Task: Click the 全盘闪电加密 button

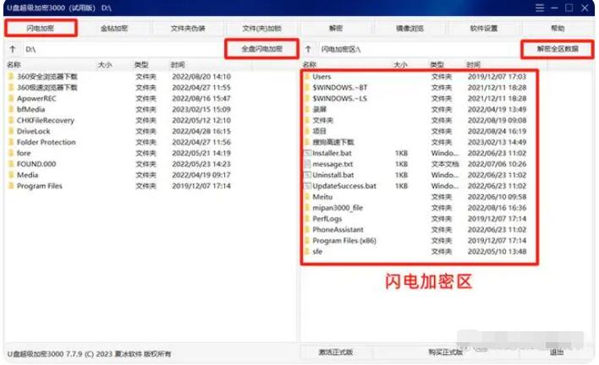Action: 261,49
